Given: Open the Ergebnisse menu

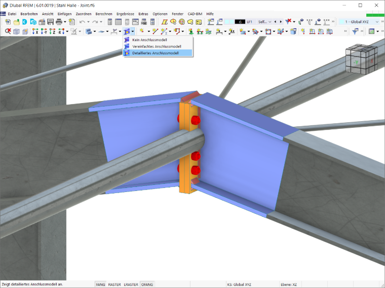Looking at the screenshot, I should click(125, 14).
